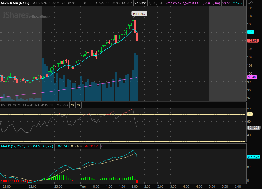Click the 0.96692 MACD average value
This screenshot has width=262, height=189.
[77, 146]
